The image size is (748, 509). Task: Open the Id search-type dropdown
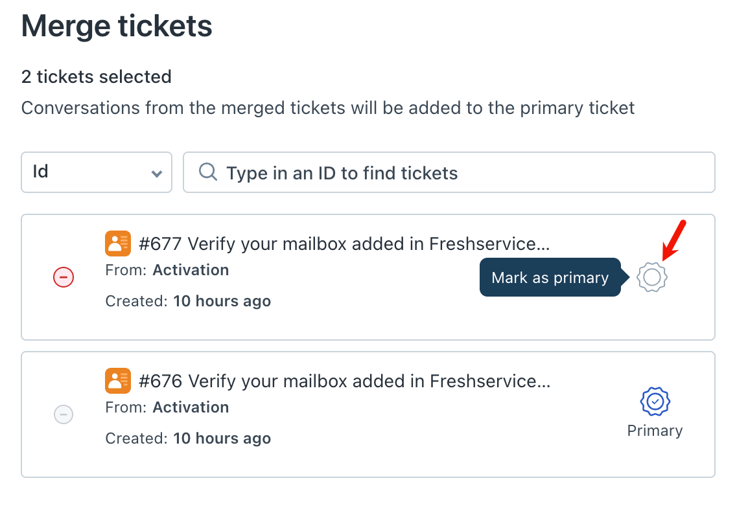[x=96, y=172]
